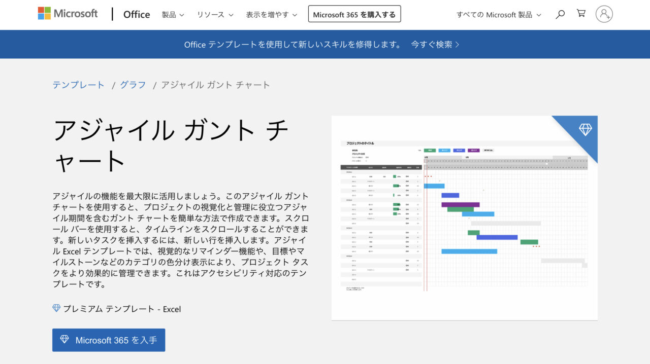The height and width of the screenshot is (364, 650).
Task: Open search with the magnifier icon
Action: (560, 14)
